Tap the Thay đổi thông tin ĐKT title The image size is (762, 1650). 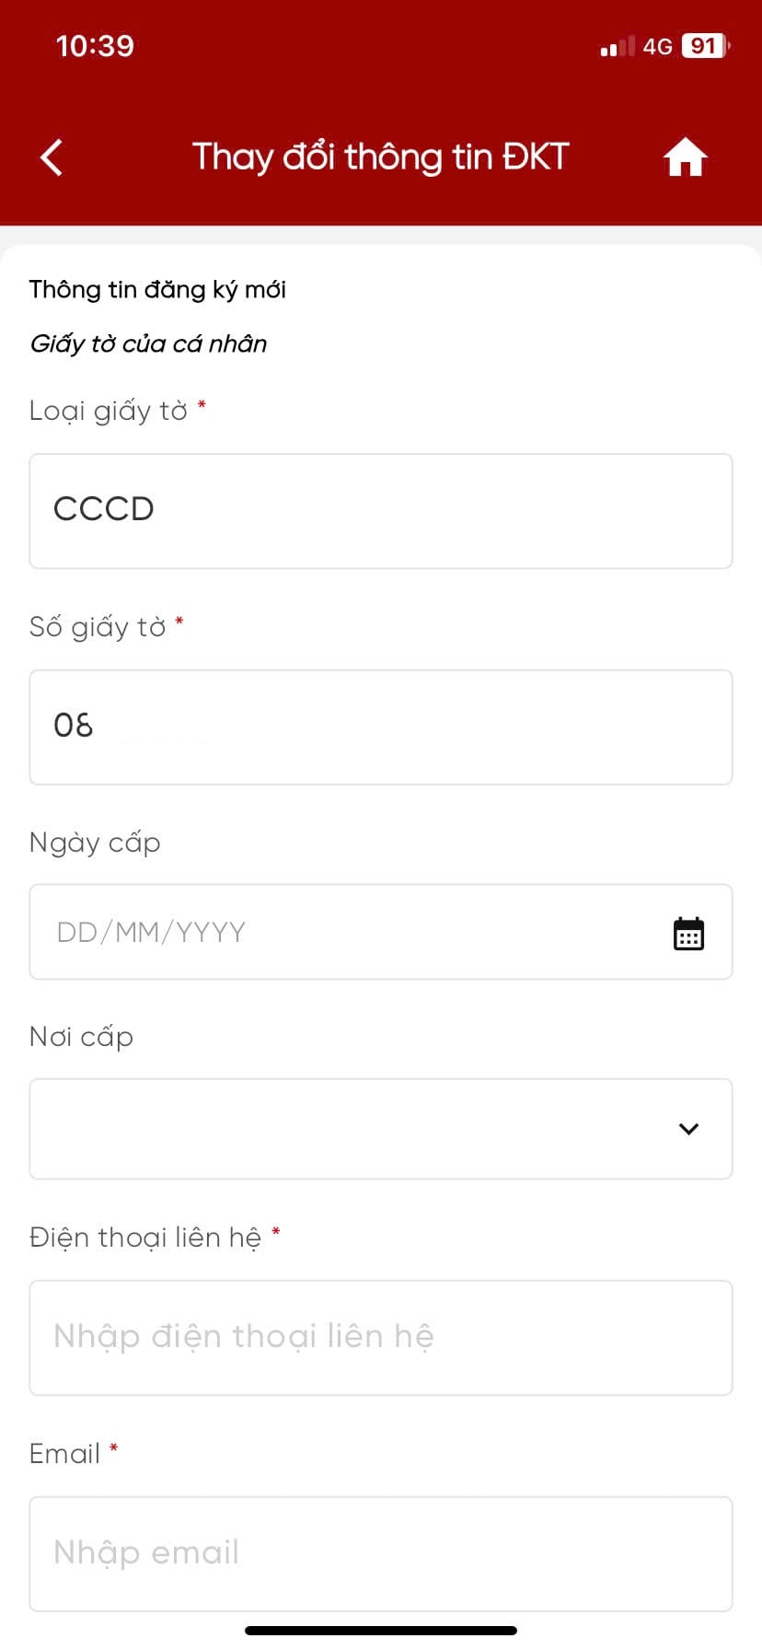pyautogui.click(x=380, y=157)
